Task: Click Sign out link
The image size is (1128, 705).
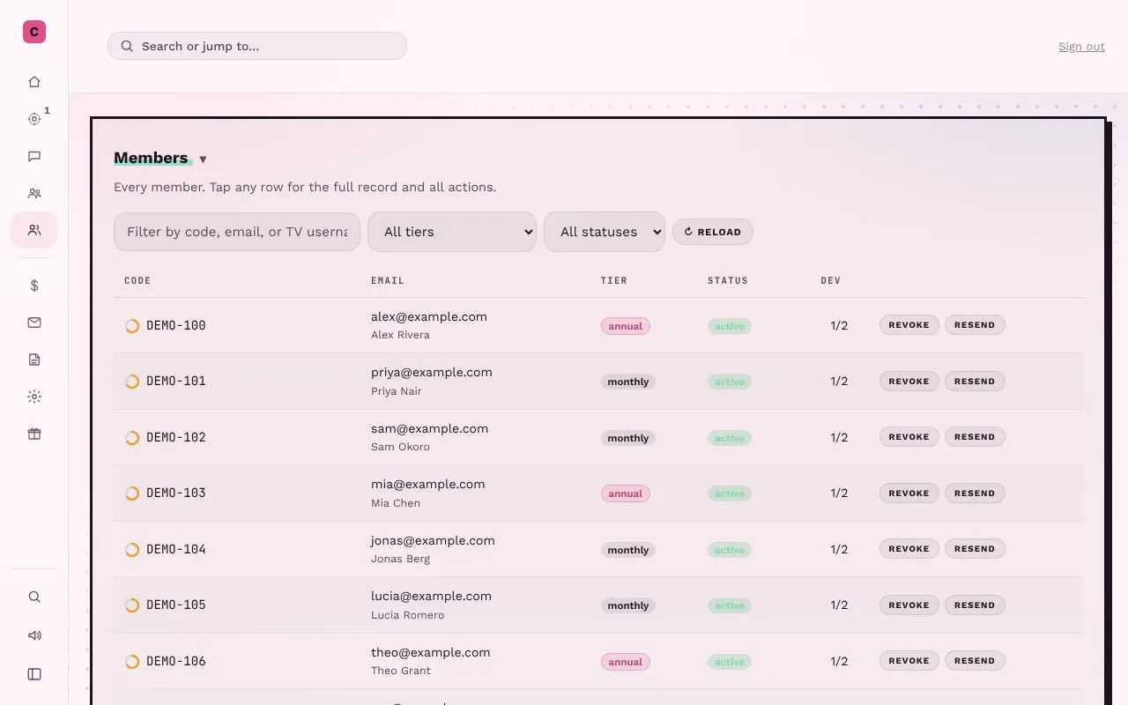Action: point(1081,47)
